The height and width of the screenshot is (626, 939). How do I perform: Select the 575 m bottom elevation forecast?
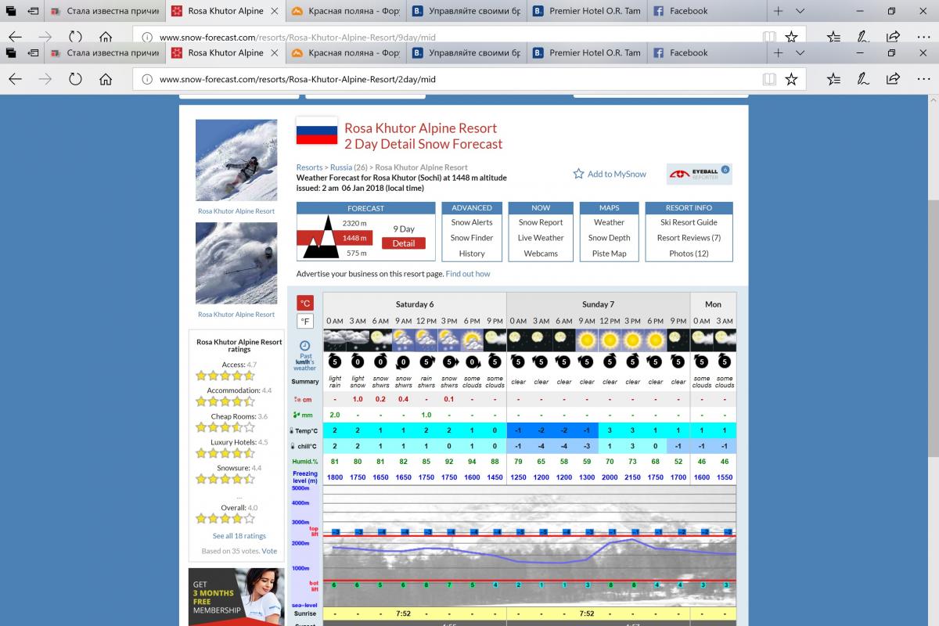(357, 253)
